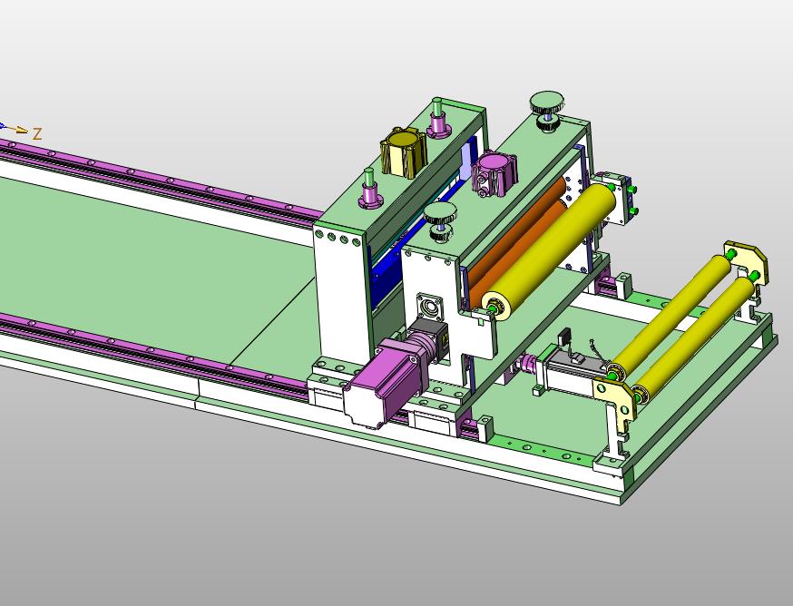Select the gray gearbox coupling on the motor
This screenshot has height=606, width=793.
[428, 340]
